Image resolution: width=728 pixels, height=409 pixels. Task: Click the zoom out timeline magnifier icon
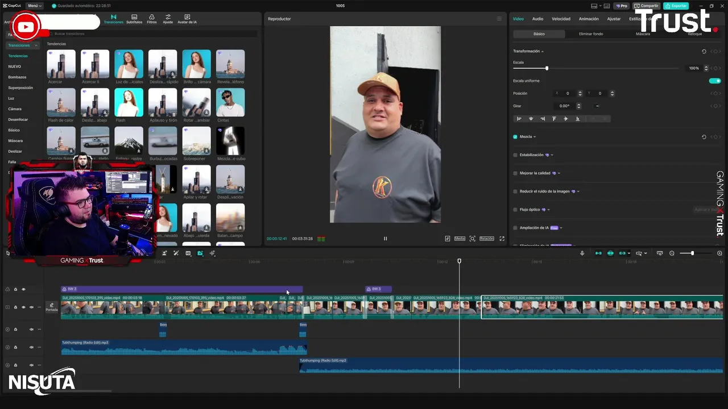[672, 253]
